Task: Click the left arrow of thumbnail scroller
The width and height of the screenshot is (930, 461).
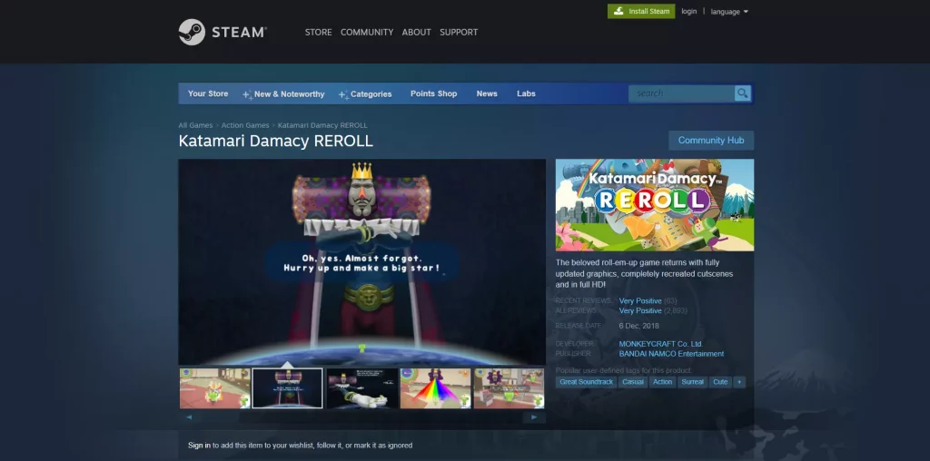Action: 189,417
